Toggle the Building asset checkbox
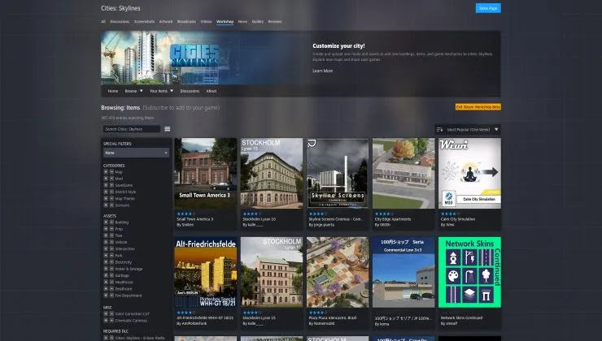Viewport: 602px width, 341px height. coord(107,222)
